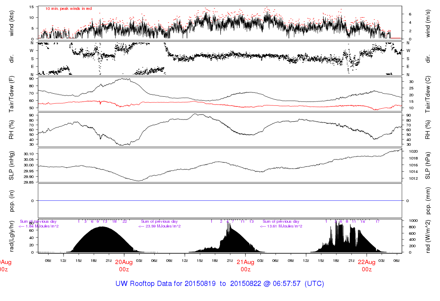Click the 'RH (%)' left axis label

(12, 129)
